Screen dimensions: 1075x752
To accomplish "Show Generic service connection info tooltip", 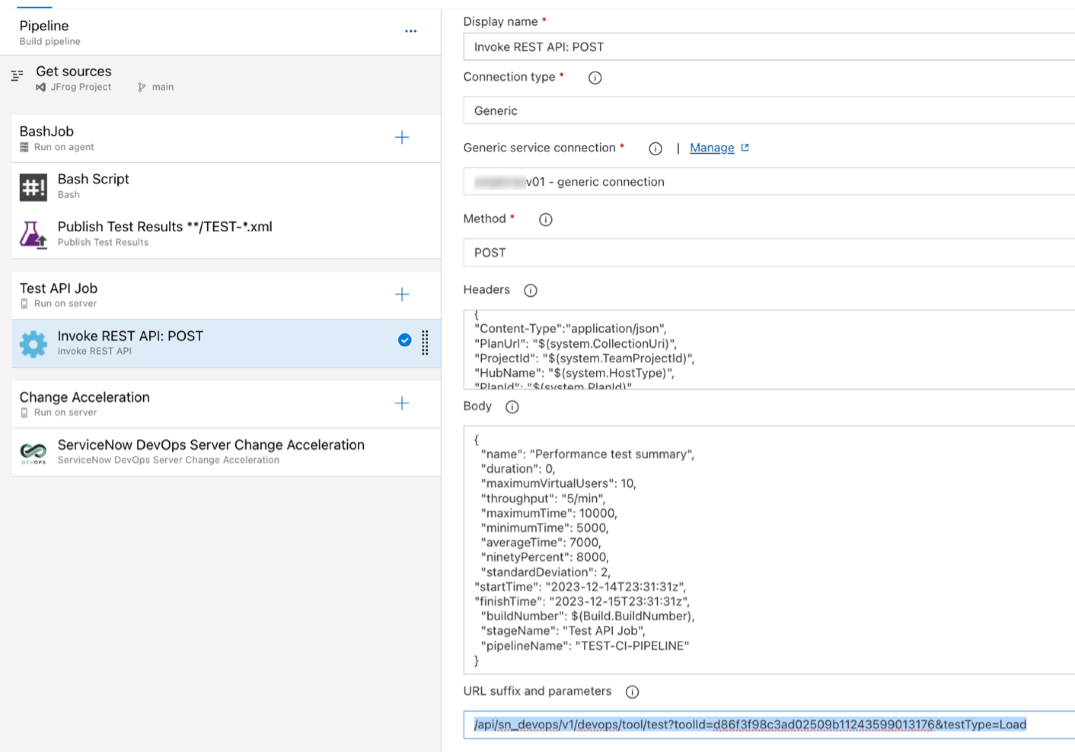I will tap(655, 149).
